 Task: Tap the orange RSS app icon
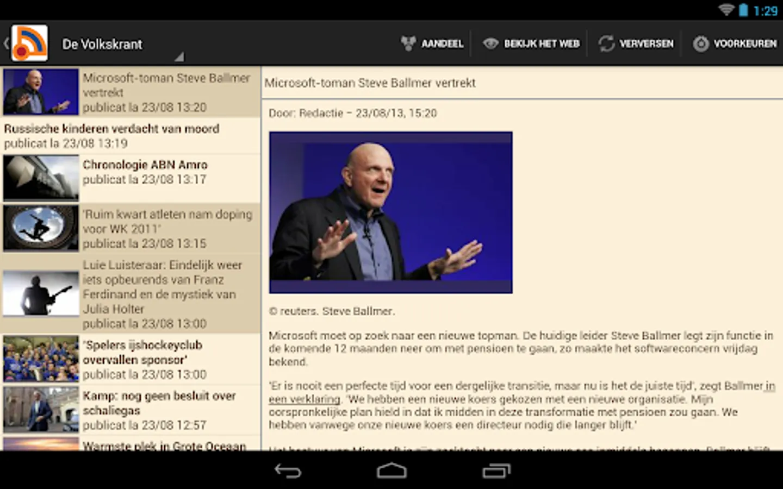point(29,43)
